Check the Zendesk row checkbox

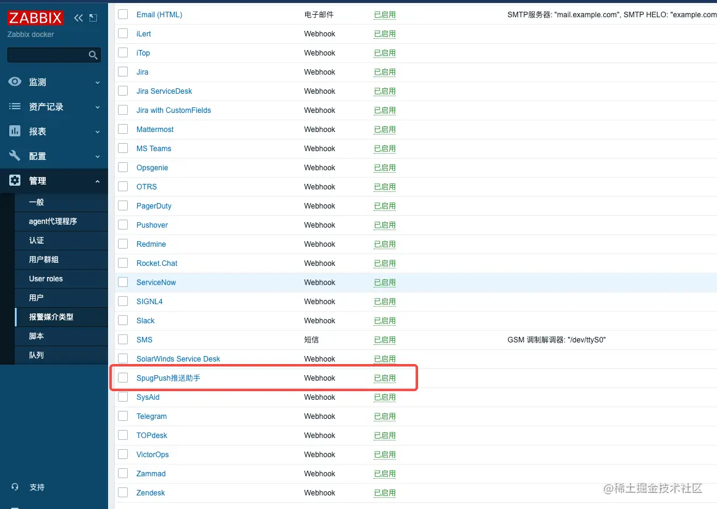coord(123,492)
